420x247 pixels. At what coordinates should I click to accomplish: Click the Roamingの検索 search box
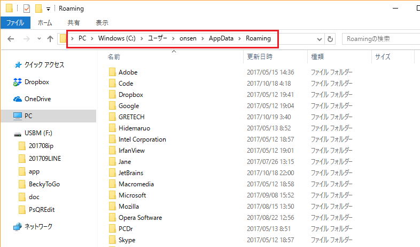[381, 39]
